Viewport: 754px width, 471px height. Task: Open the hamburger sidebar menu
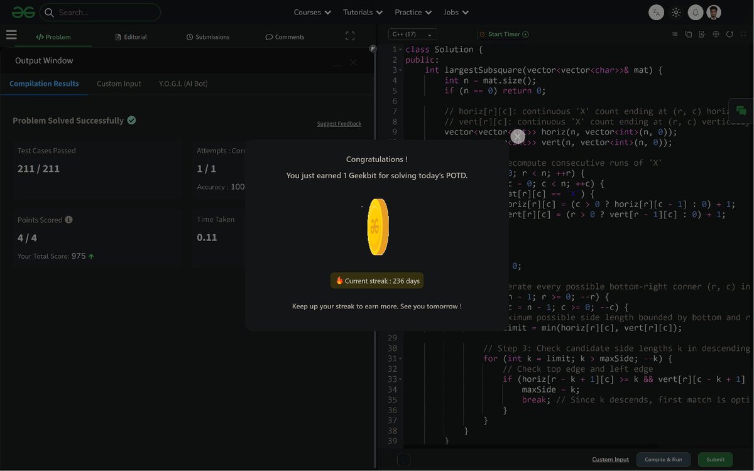click(x=11, y=36)
